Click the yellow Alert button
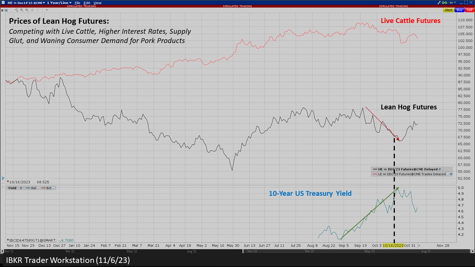 point(449,10)
